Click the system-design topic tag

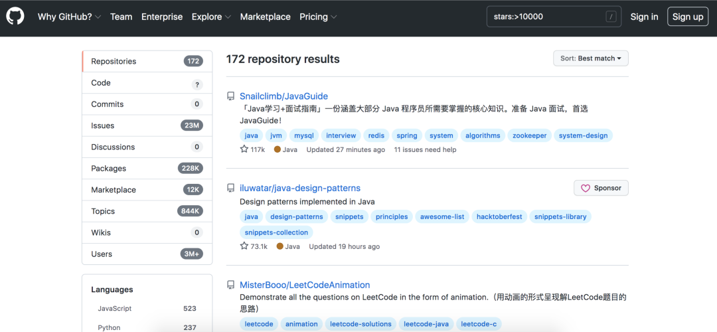(583, 135)
